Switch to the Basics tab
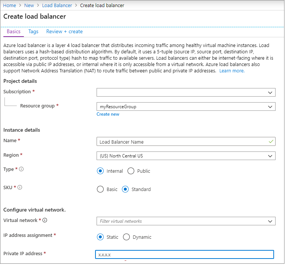Image resolution: width=286 pixels, height=266 pixels. (x=13, y=32)
